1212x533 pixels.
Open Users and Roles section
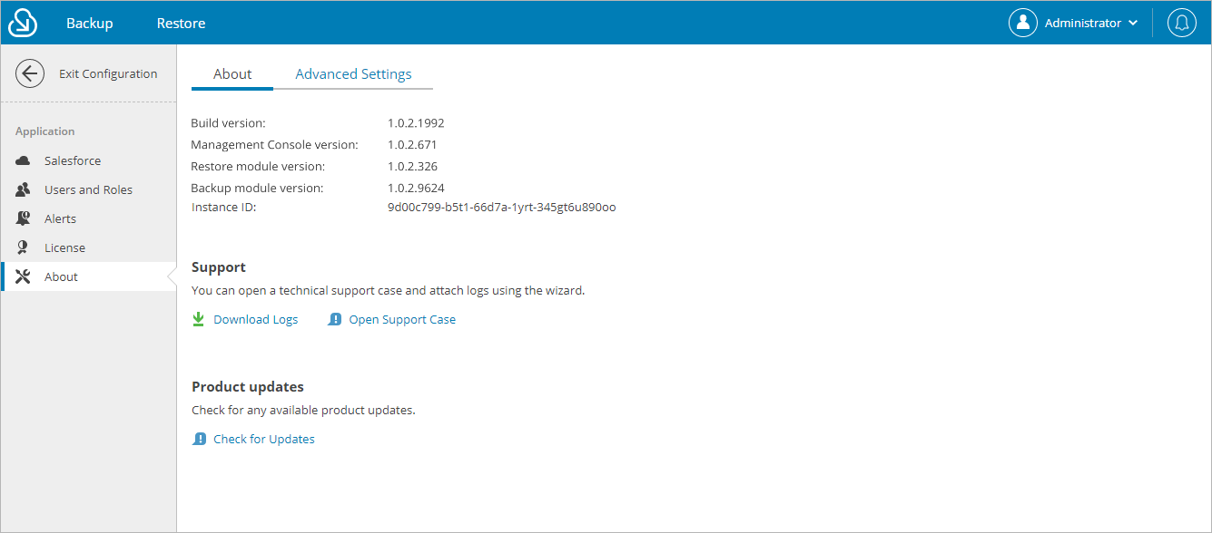[x=88, y=189]
